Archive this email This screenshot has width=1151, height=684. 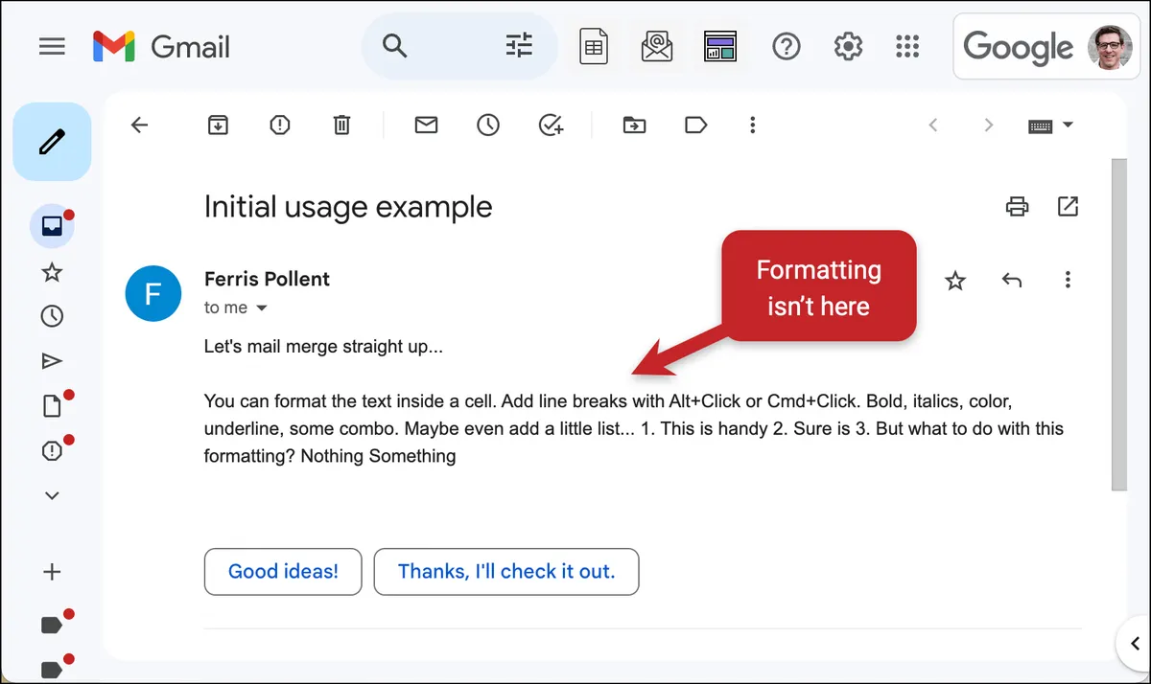coord(219,125)
